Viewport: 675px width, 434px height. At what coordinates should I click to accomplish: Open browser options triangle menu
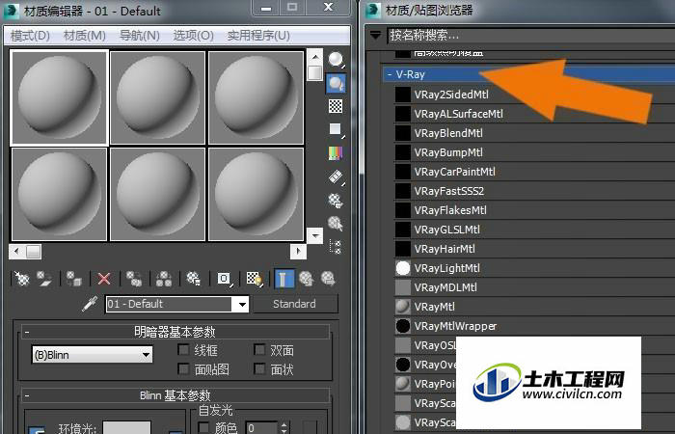(x=376, y=35)
